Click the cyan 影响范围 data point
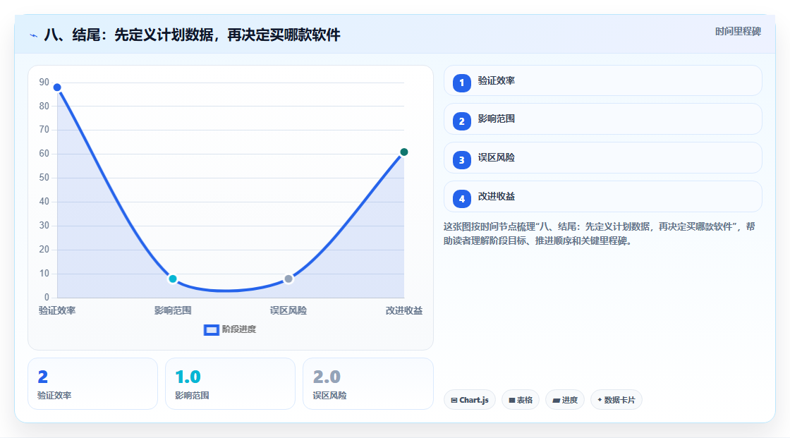 pyautogui.click(x=173, y=279)
